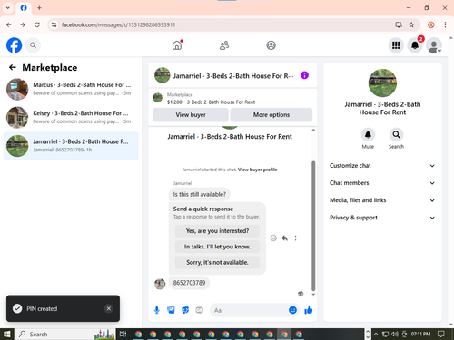
Task: Send quick response 'Yes, are you interested?'
Action: click(x=217, y=231)
